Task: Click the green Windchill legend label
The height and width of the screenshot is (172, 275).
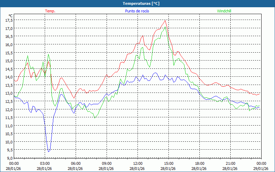Action: pyautogui.click(x=224, y=11)
